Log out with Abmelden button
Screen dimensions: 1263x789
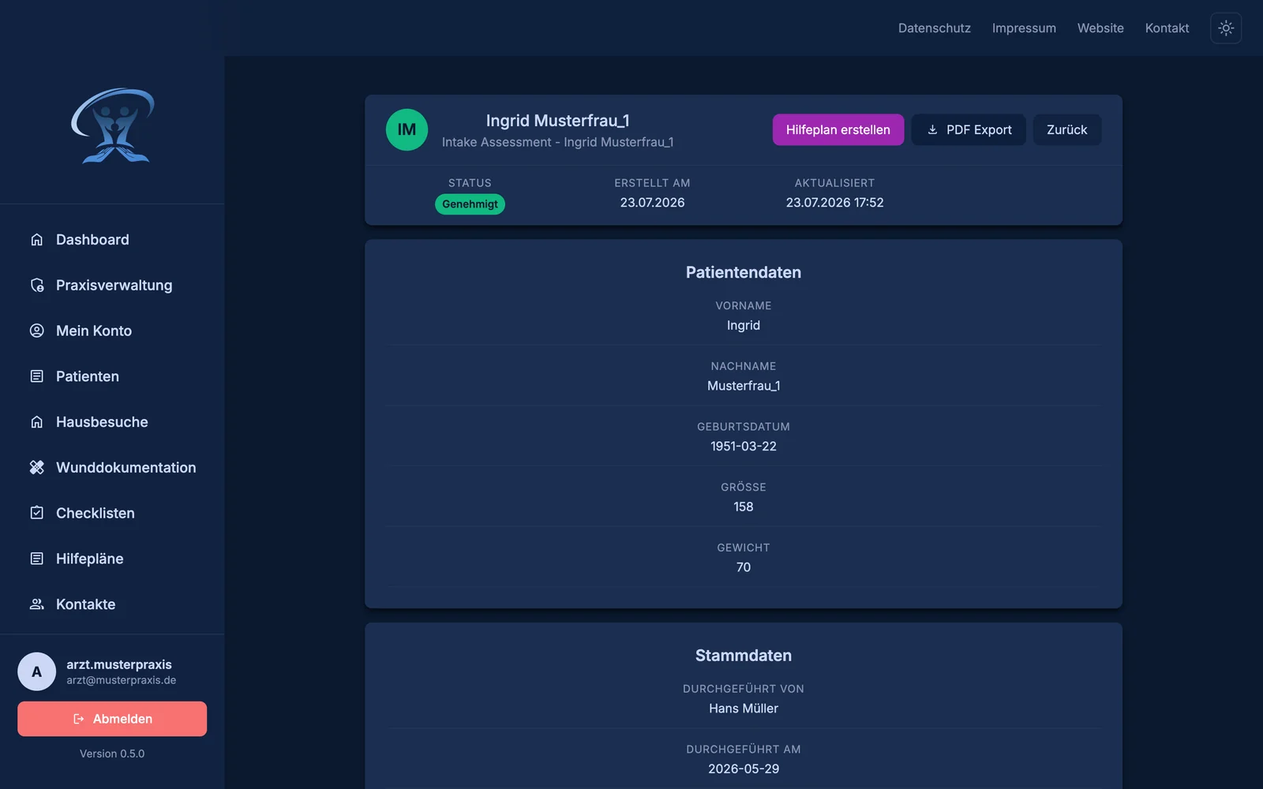[112, 719]
